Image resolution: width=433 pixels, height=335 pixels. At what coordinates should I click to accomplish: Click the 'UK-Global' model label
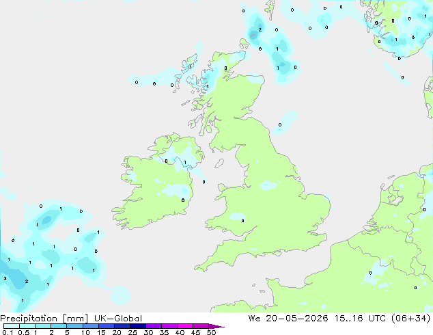point(118,319)
